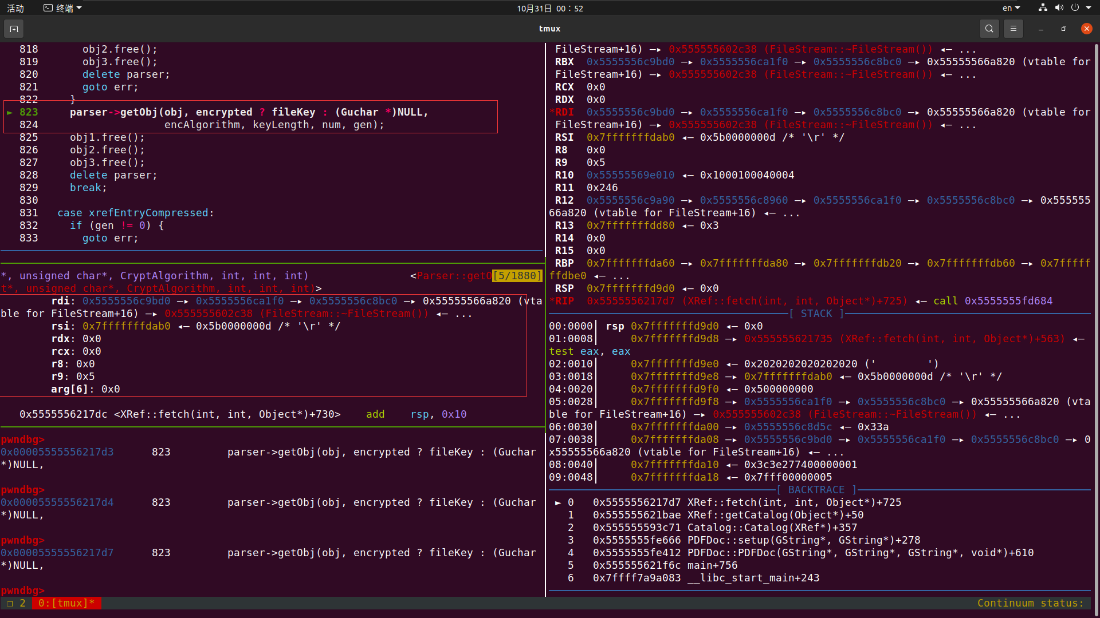Open the power system menu icon
Image resolution: width=1100 pixels, height=618 pixels.
coord(1075,8)
